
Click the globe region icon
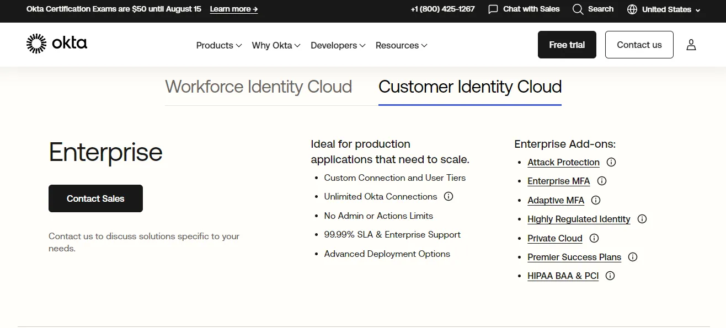[632, 9]
